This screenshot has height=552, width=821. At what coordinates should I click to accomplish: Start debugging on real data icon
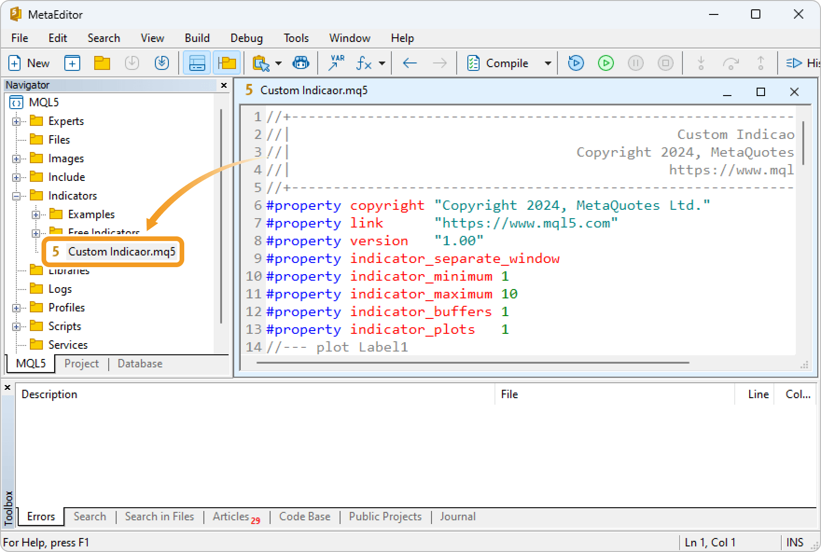576,63
